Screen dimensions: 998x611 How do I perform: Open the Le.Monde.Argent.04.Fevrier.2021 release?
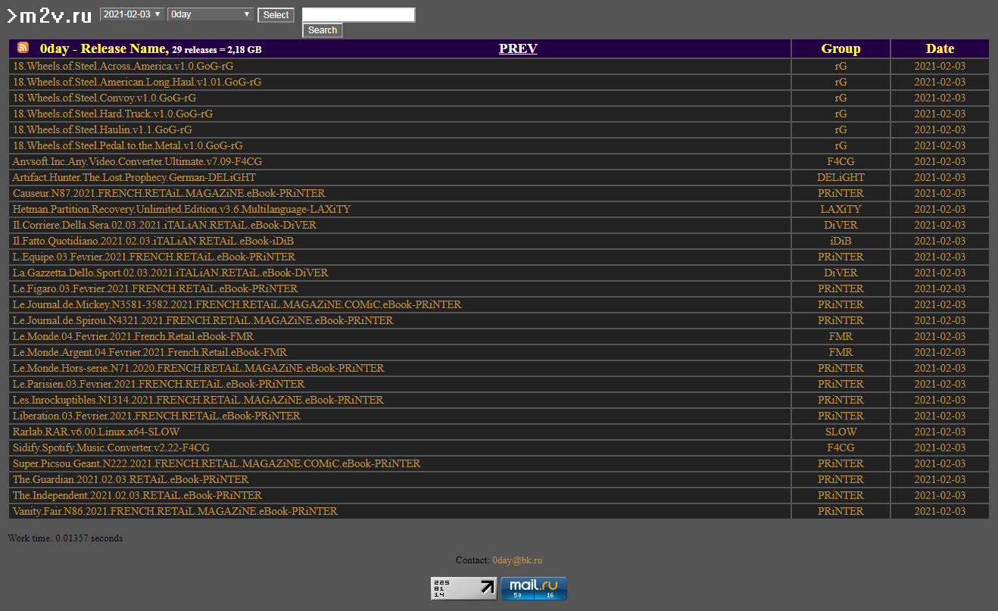click(150, 352)
